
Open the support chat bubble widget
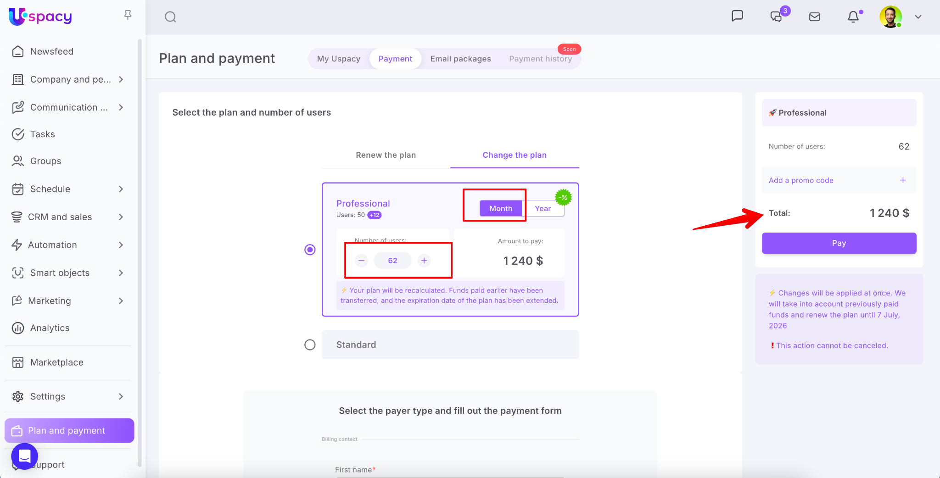(24, 456)
